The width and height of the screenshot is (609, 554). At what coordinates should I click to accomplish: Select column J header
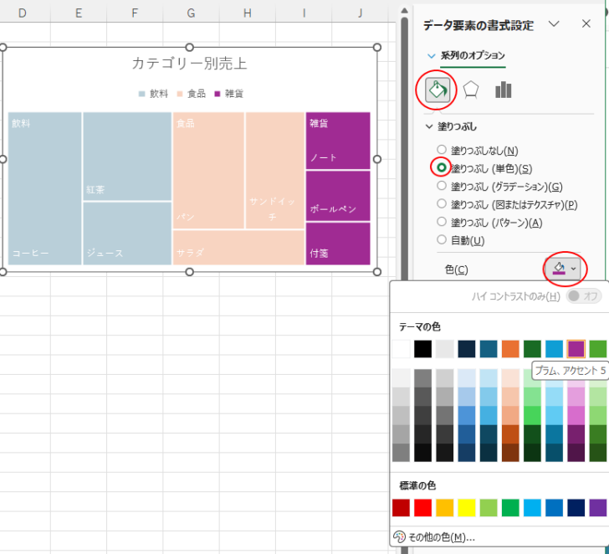[360, 13]
